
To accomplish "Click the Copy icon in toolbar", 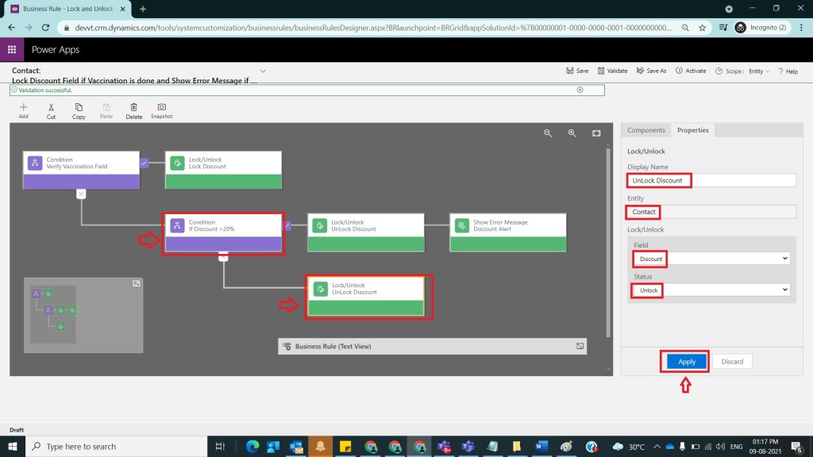I will point(79,108).
